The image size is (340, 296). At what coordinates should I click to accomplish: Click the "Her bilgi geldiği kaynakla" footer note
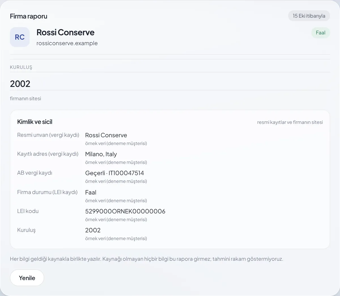point(146,259)
